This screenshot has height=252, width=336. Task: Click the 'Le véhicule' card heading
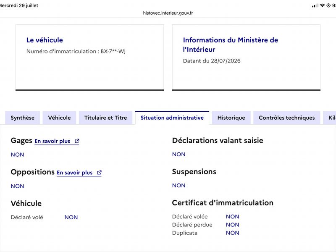[x=45, y=40]
